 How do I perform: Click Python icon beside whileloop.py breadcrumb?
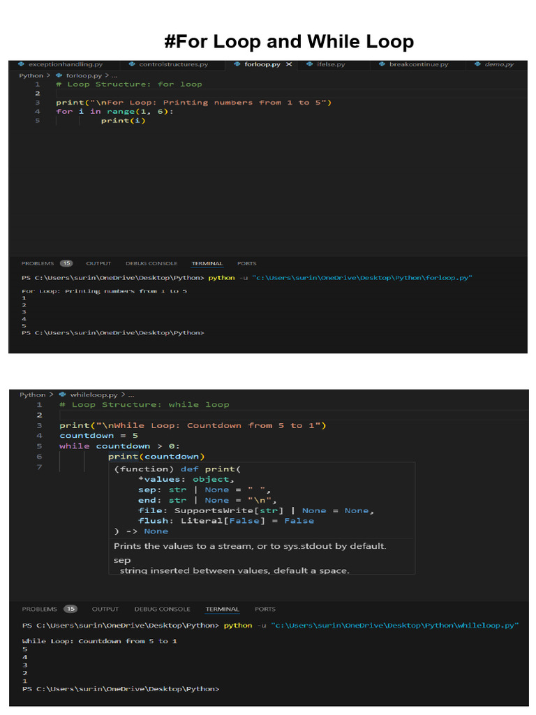click(62, 395)
